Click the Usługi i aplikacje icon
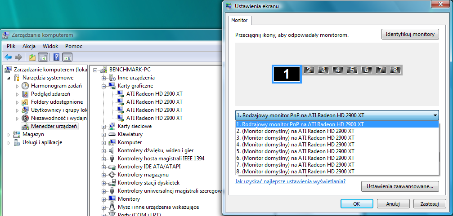The height and width of the screenshot is (216, 453). tap(17, 142)
